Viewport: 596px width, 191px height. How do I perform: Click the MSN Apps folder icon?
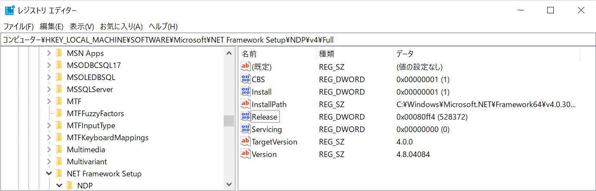[59, 53]
